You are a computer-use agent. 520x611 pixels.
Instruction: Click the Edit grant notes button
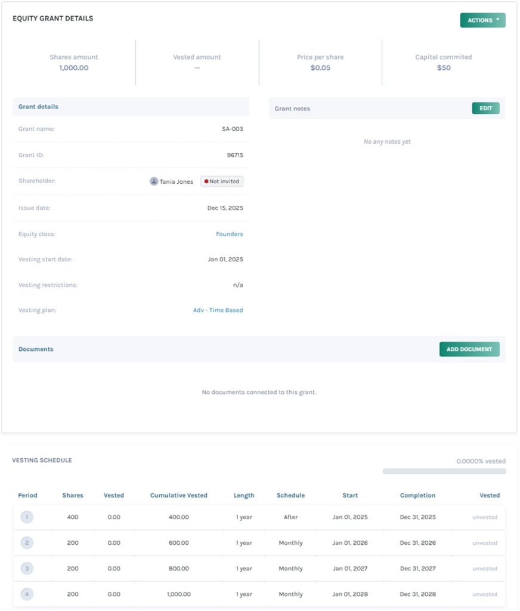(485, 109)
